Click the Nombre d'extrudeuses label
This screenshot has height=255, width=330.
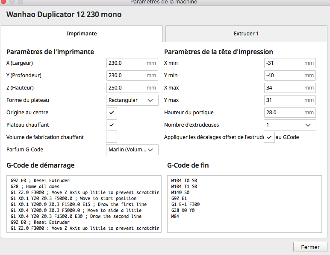pyautogui.click(x=192, y=125)
